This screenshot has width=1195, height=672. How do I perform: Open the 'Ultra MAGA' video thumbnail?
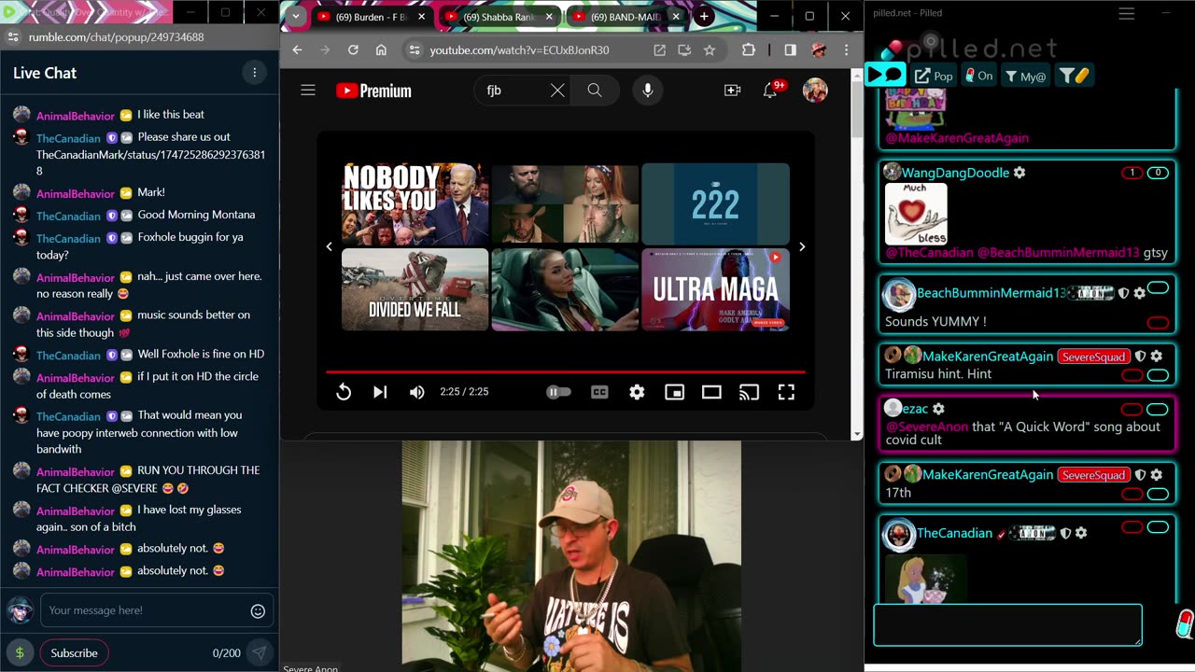(715, 289)
